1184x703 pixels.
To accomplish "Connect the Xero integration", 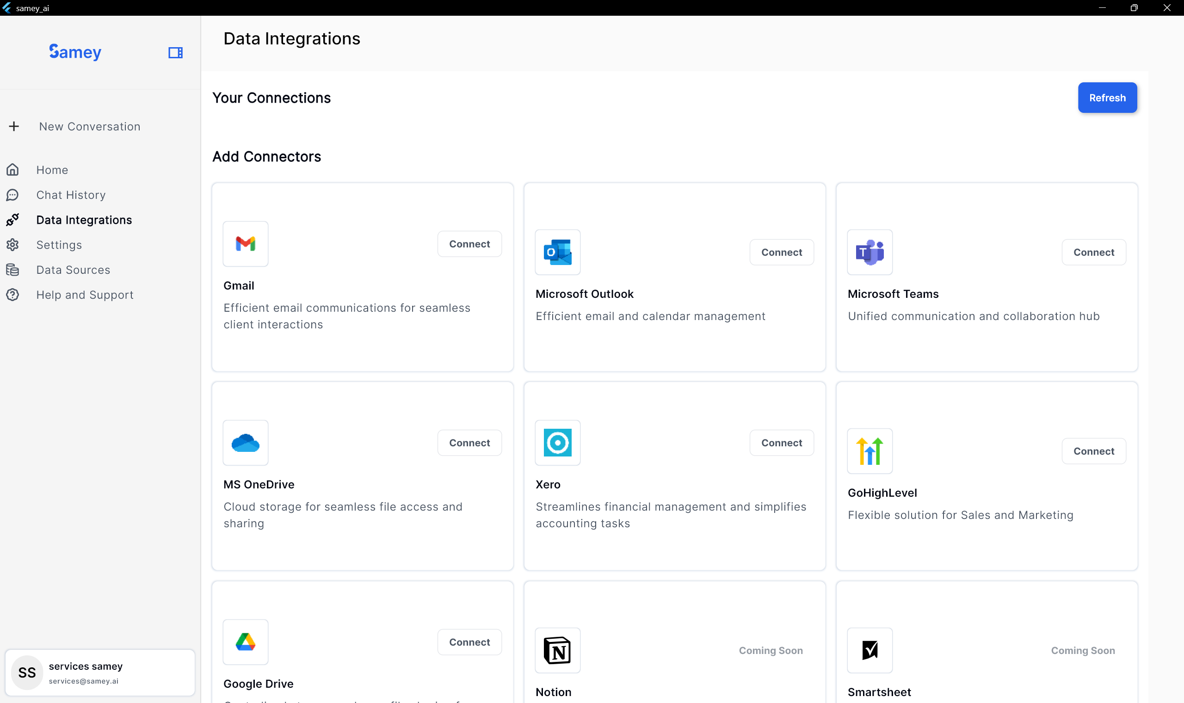I will [782, 443].
